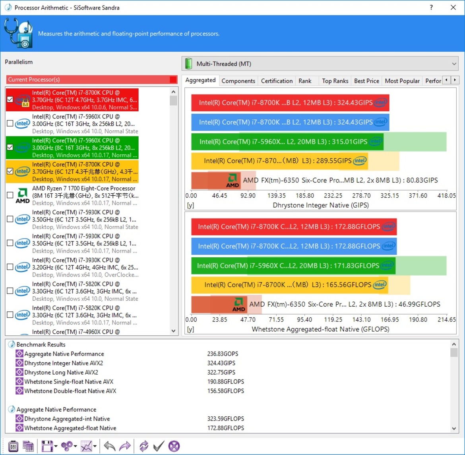The height and width of the screenshot is (455, 465).
Task: Click the results panel scrollbar thumb
Action: 454,352
